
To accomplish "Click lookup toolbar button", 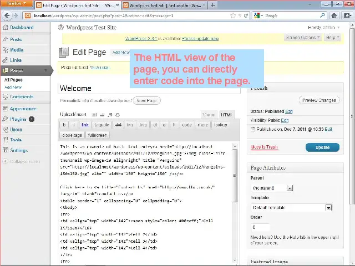I will 220,125.
